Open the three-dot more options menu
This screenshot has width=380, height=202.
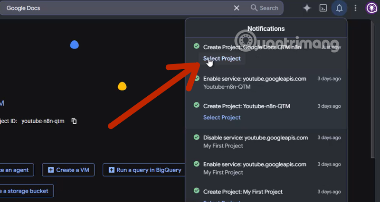355,8
